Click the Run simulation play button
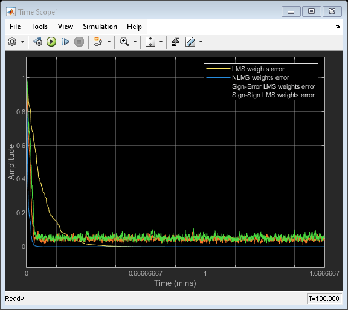348x310 pixels. point(51,42)
